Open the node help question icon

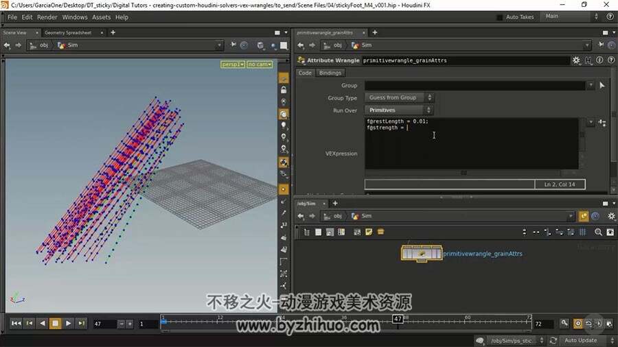(611, 60)
